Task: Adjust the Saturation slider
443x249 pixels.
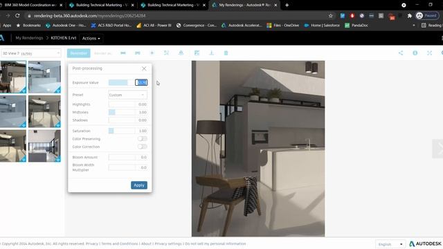Action: pos(122,131)
